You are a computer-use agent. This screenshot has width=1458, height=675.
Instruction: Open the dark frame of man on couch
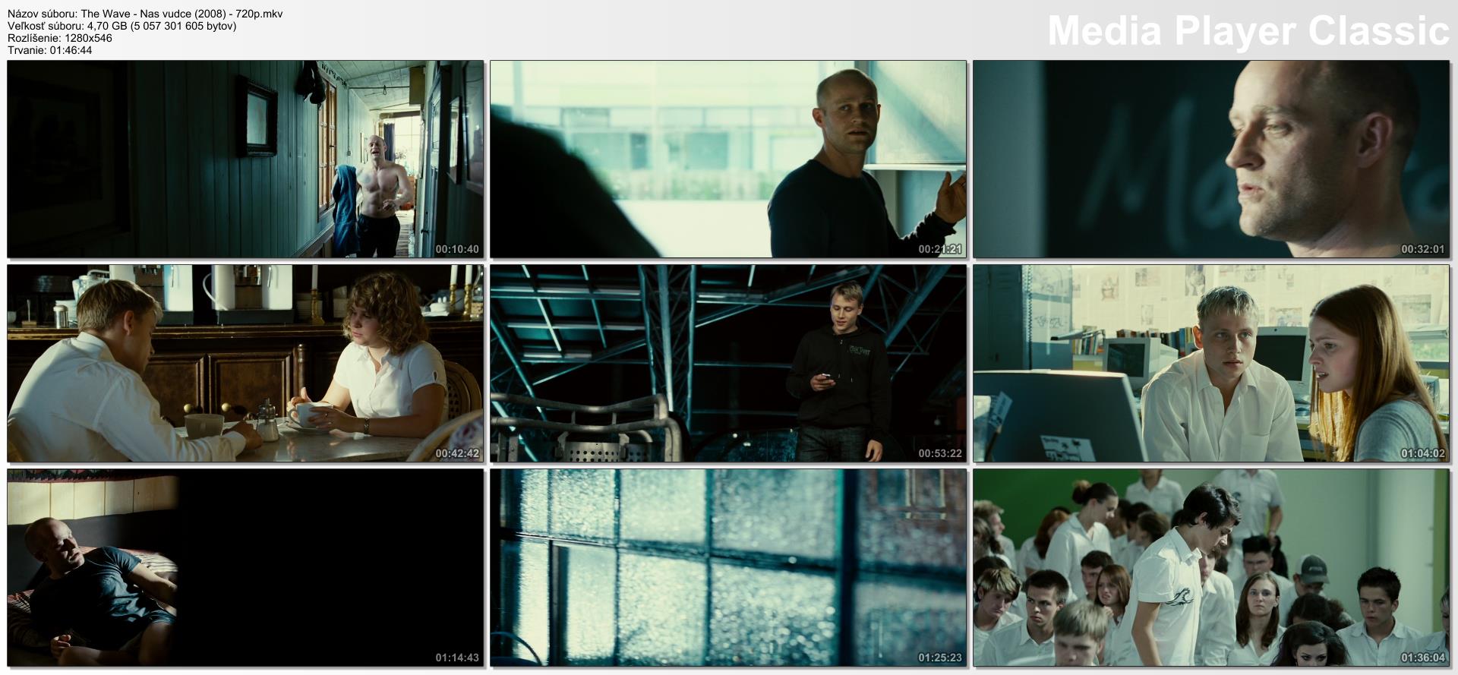[245, 567]
